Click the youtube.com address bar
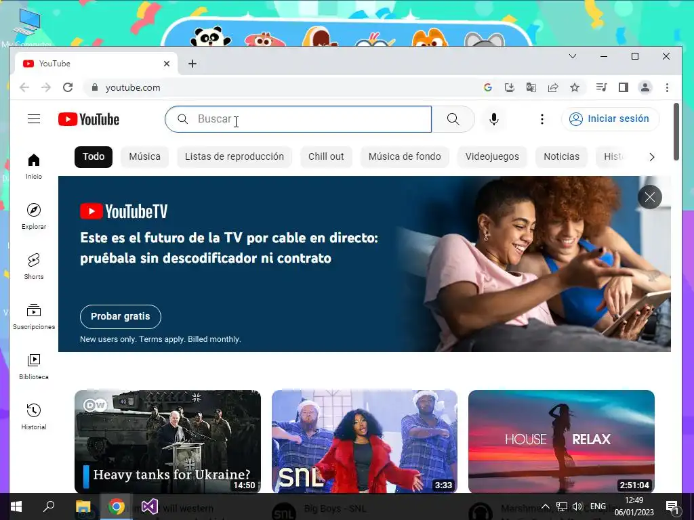This screenshot has width=694, height=520. (283, 87)
